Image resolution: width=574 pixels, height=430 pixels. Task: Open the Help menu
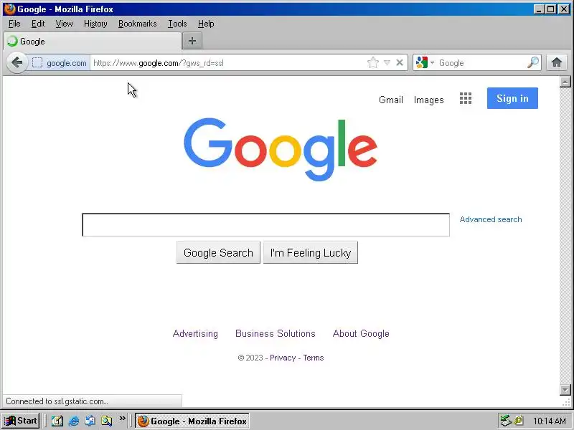206,24
